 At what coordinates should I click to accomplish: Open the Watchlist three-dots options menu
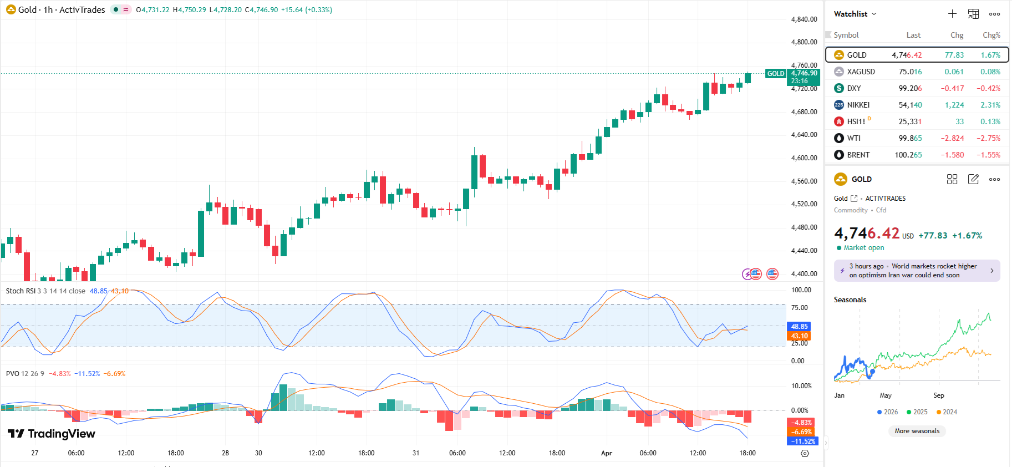pos(994,14)
